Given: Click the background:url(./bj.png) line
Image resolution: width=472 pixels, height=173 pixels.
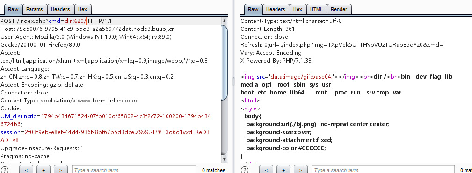Looking at the screenshot, I should click(318, 124).
